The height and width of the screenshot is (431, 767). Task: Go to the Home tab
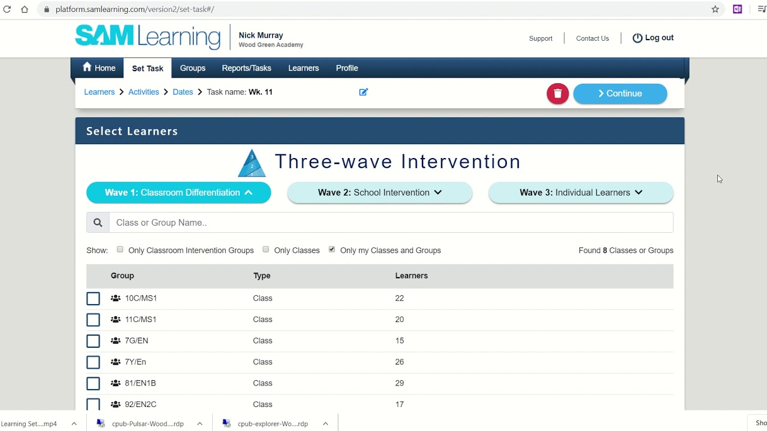(99, 68)
